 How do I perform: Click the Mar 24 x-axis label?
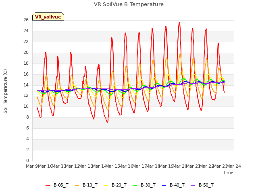(234, 166)
